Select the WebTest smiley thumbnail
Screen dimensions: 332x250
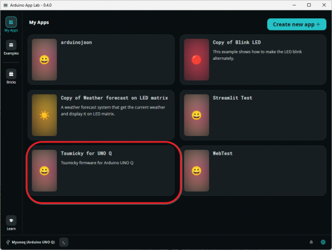tap(196, 170)
